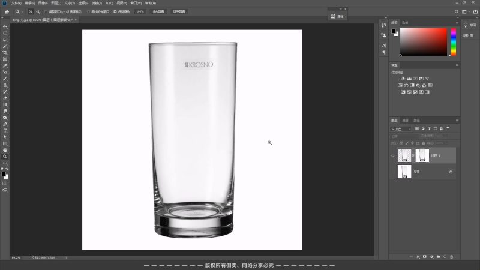Toggle visibility of the top layer
Image resolution: width=480 pixels, height=270 pixels.
click(x=394, y=155)
